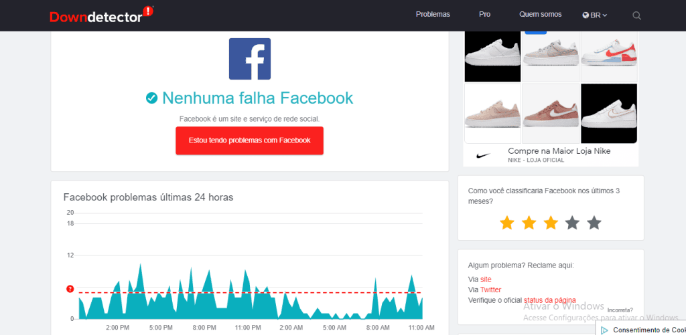Screen dimensions: 686x335
Task: Click the 5:00 AM chart axis label
Action: tap(334, 327)
